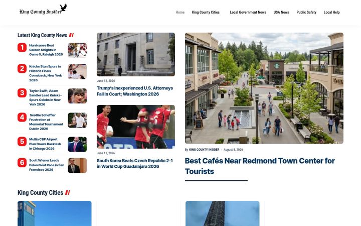The image size is (361, 226).
Task: Click the red number 6 badge
Action: (x=22, y=163)
